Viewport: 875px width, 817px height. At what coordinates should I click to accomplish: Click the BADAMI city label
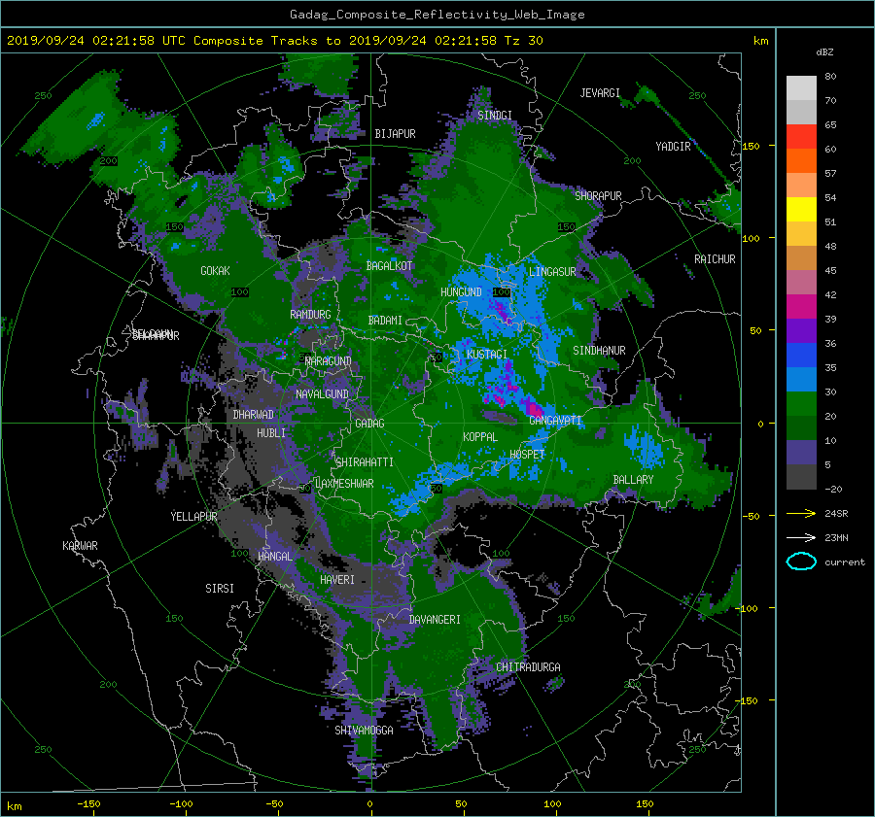385,321
